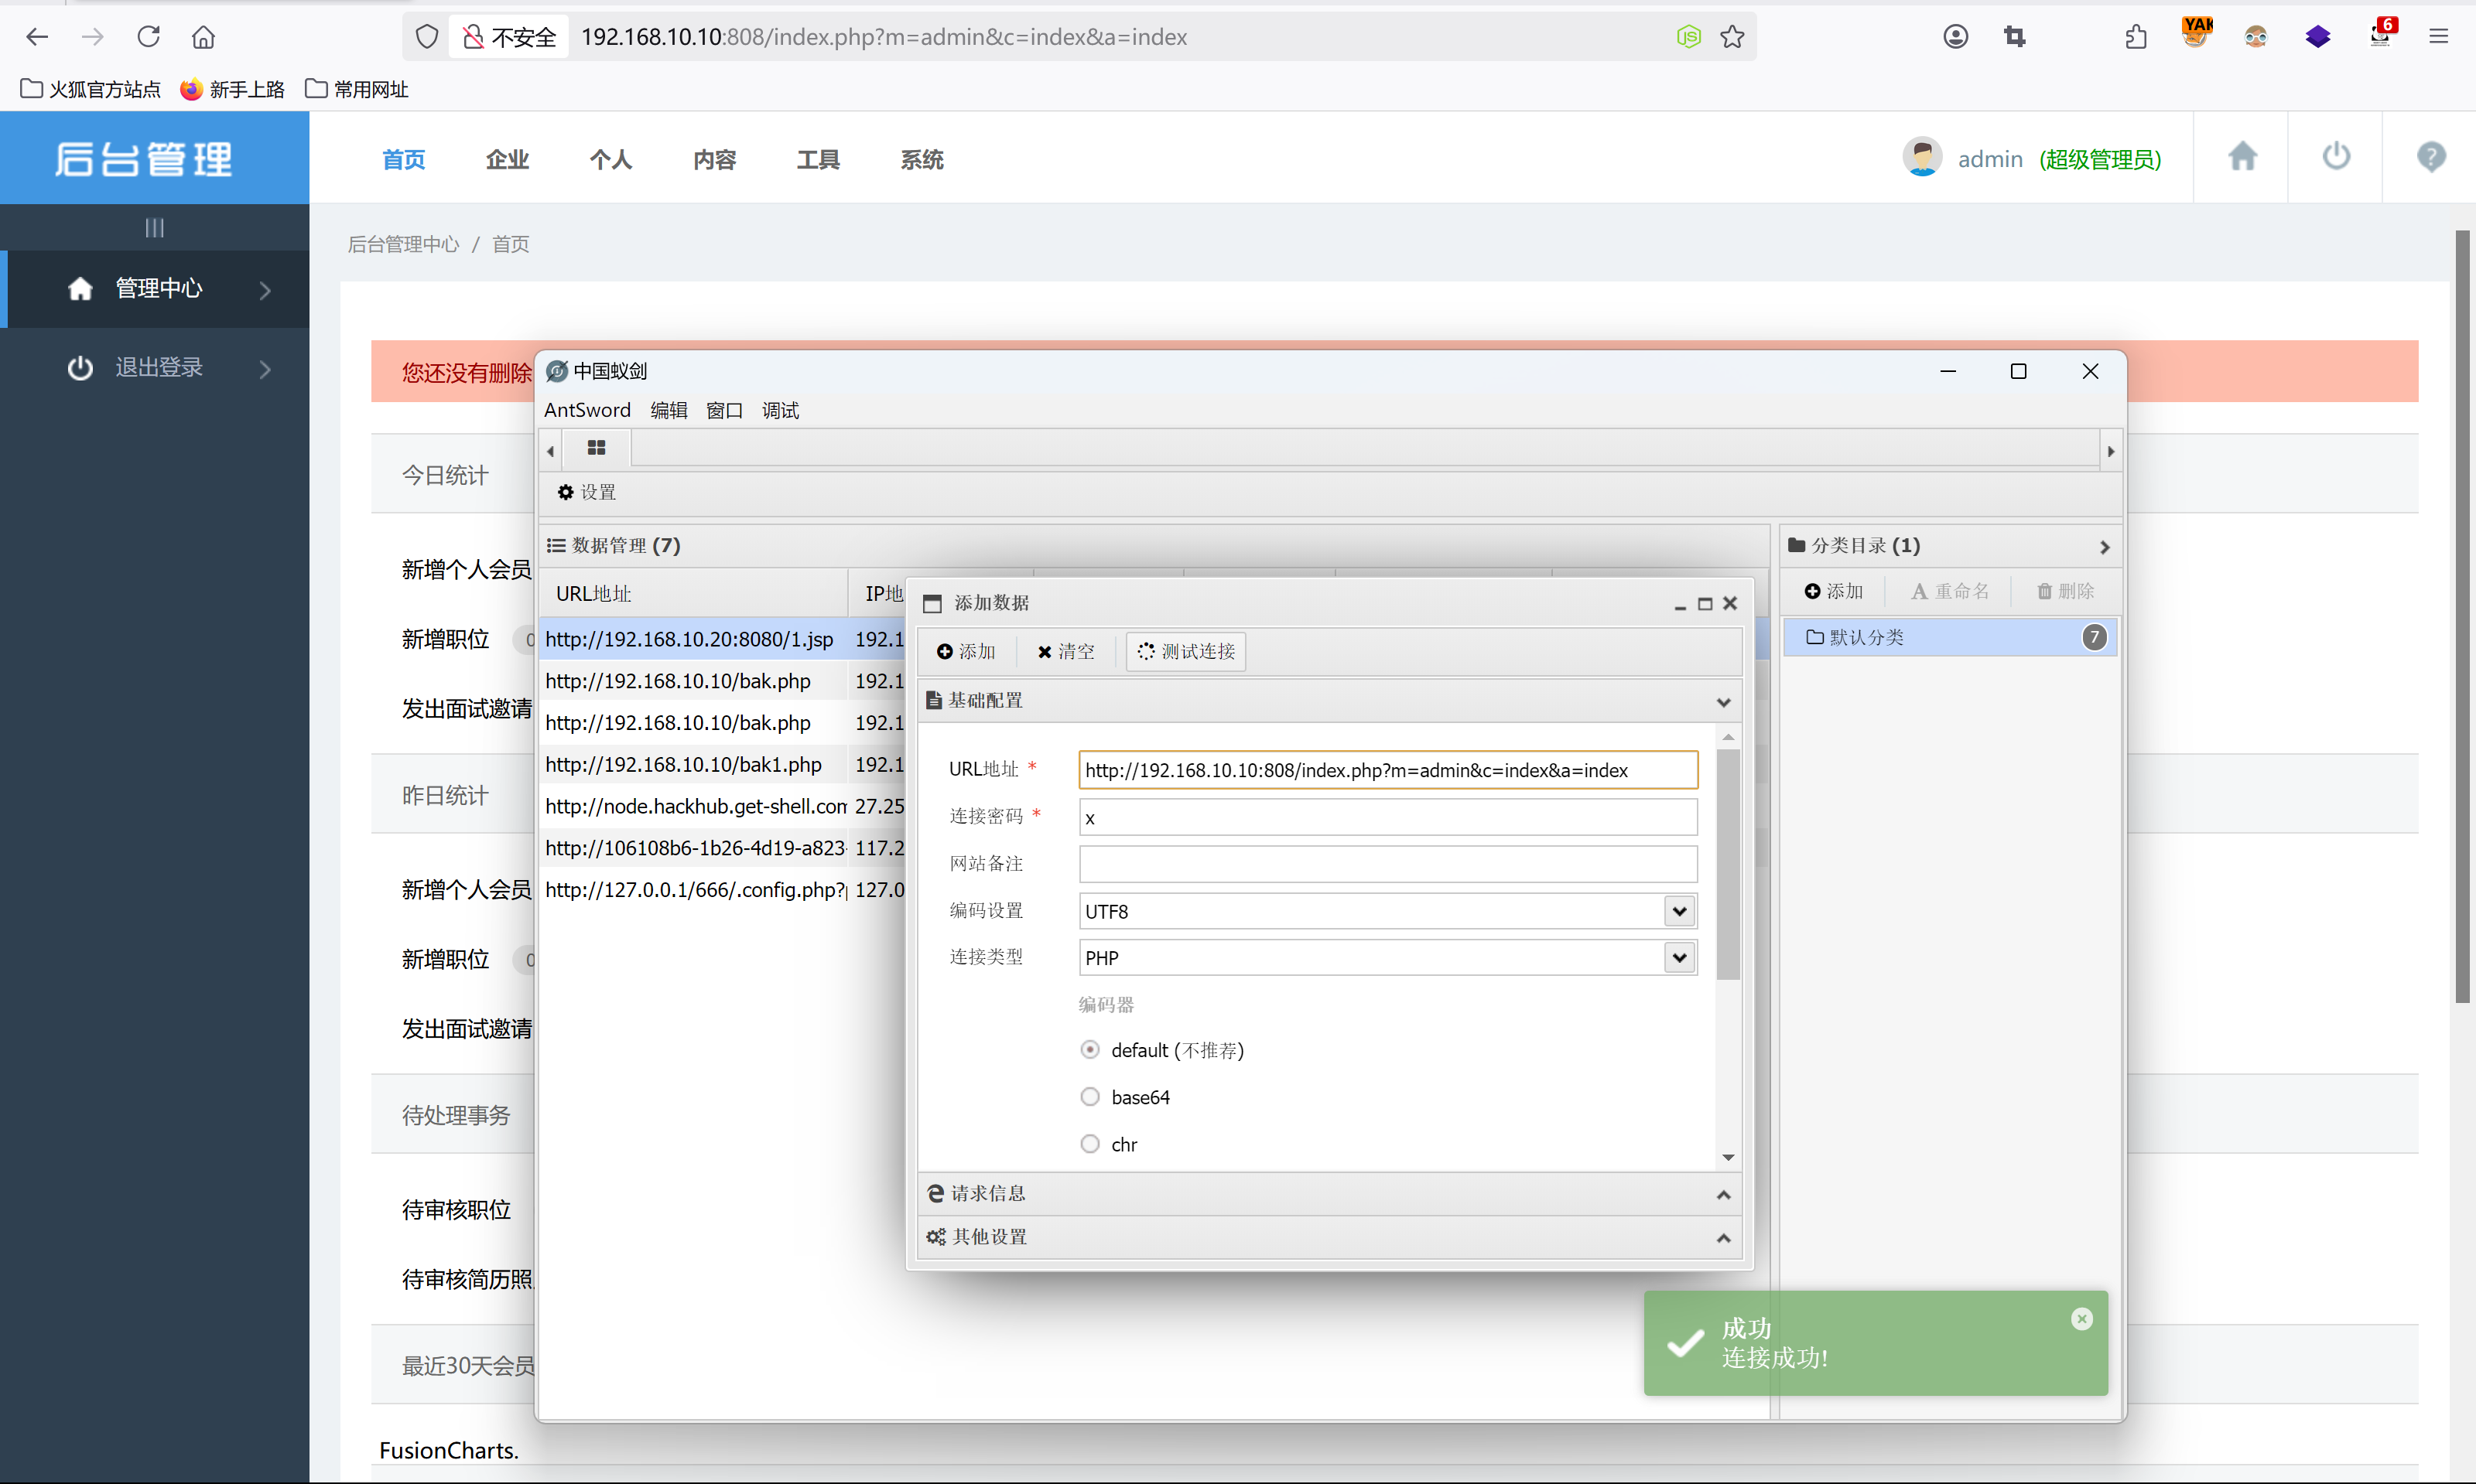2476x1484 pixels.
Task: Open the 系统 tab in admin navigation
Action: (922, 160)
